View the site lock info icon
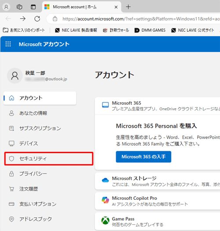Screen dimensions: 220x231 click(x=55, y=19)
